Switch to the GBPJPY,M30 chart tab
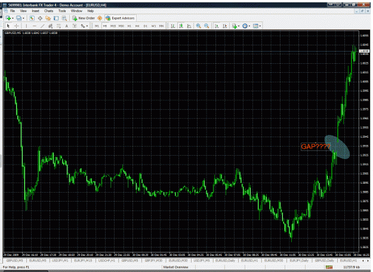This screenshot has width=373, height=272. click(x=153, y=261)
